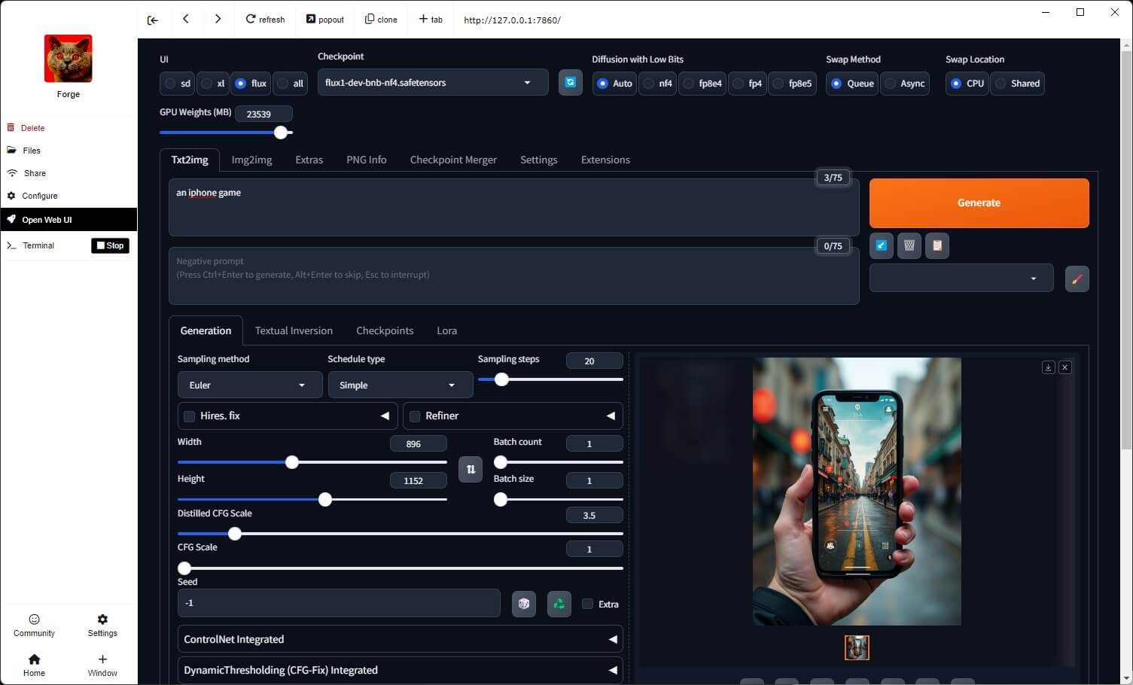This screenshot has width=1133, height=685.
Task: Click the Stop button next to Terminal
Action: 110,245
